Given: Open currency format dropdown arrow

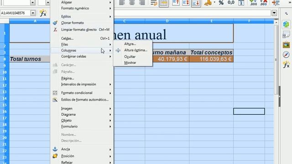Looking at the screenshot, I should [214, 2].
